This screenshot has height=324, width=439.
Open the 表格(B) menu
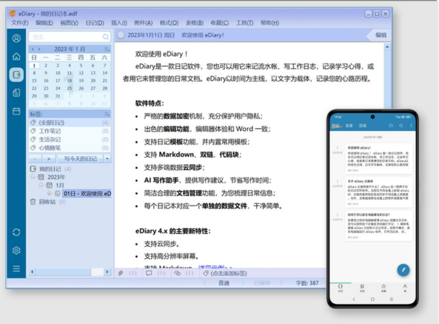pyautogui.click(x=195, y=23)
